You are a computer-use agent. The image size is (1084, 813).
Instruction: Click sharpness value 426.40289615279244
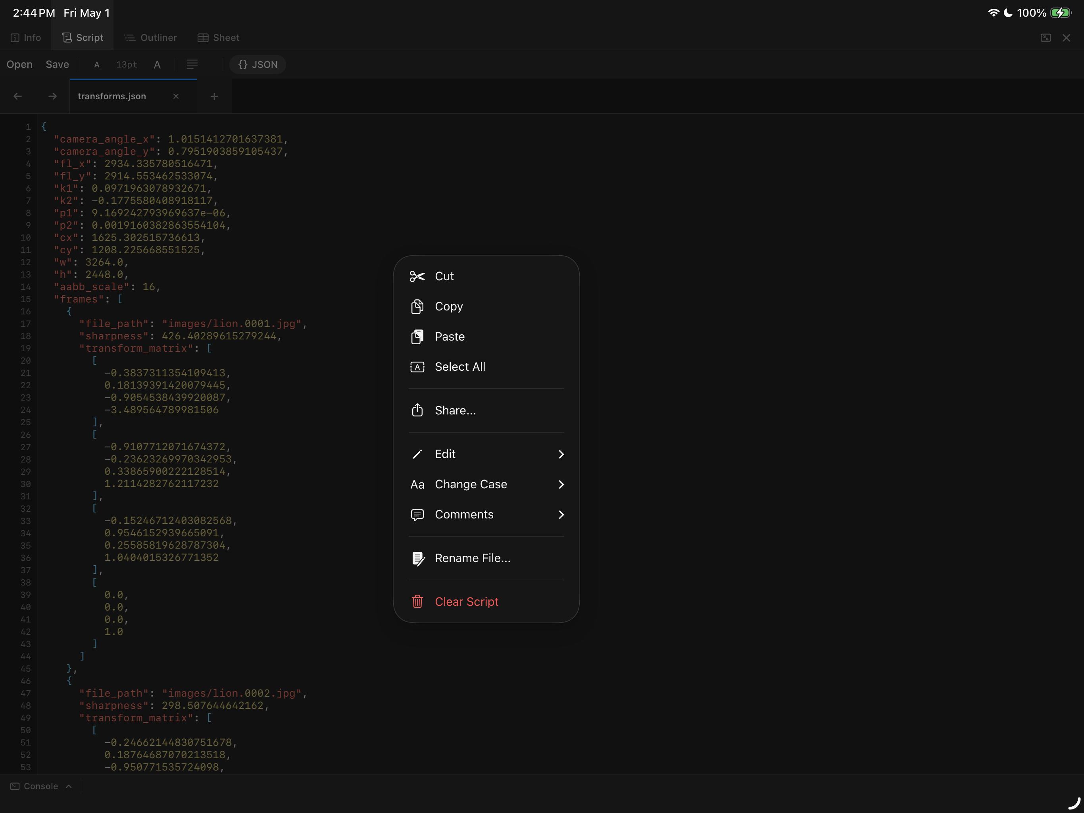click(219, 336)
